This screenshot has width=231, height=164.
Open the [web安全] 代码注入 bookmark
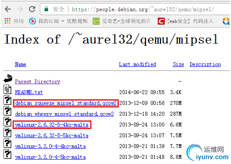[x=190, y=21]
